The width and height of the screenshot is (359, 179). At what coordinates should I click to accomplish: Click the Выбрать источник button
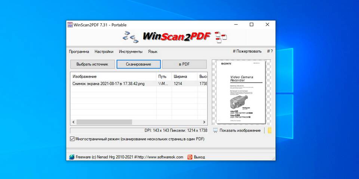coord(92,64)
